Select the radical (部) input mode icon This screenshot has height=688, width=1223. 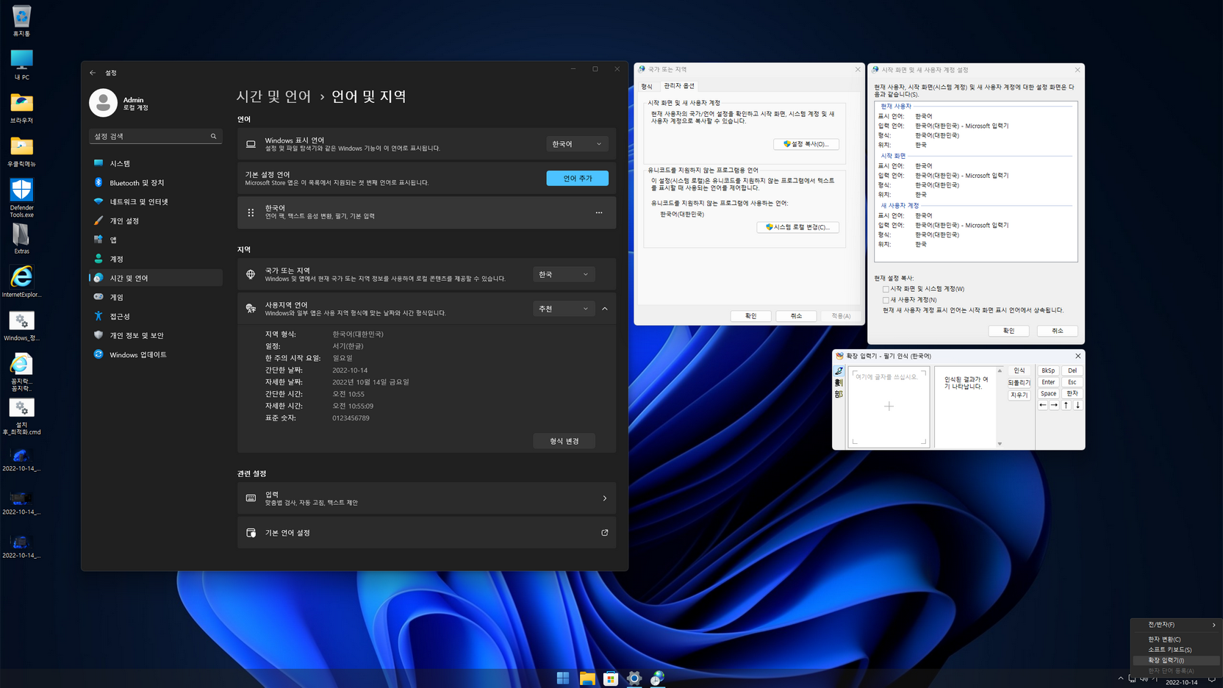click(839, 395)
